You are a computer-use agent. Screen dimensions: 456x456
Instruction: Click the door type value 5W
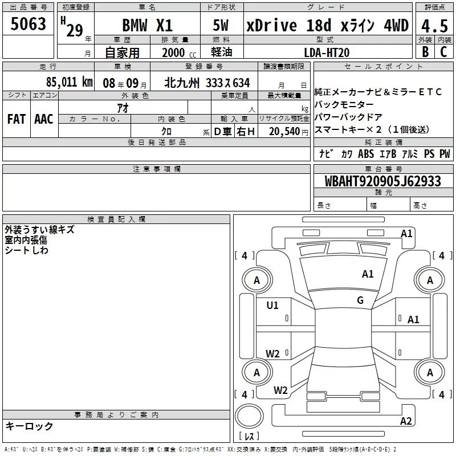pos(221,25)
